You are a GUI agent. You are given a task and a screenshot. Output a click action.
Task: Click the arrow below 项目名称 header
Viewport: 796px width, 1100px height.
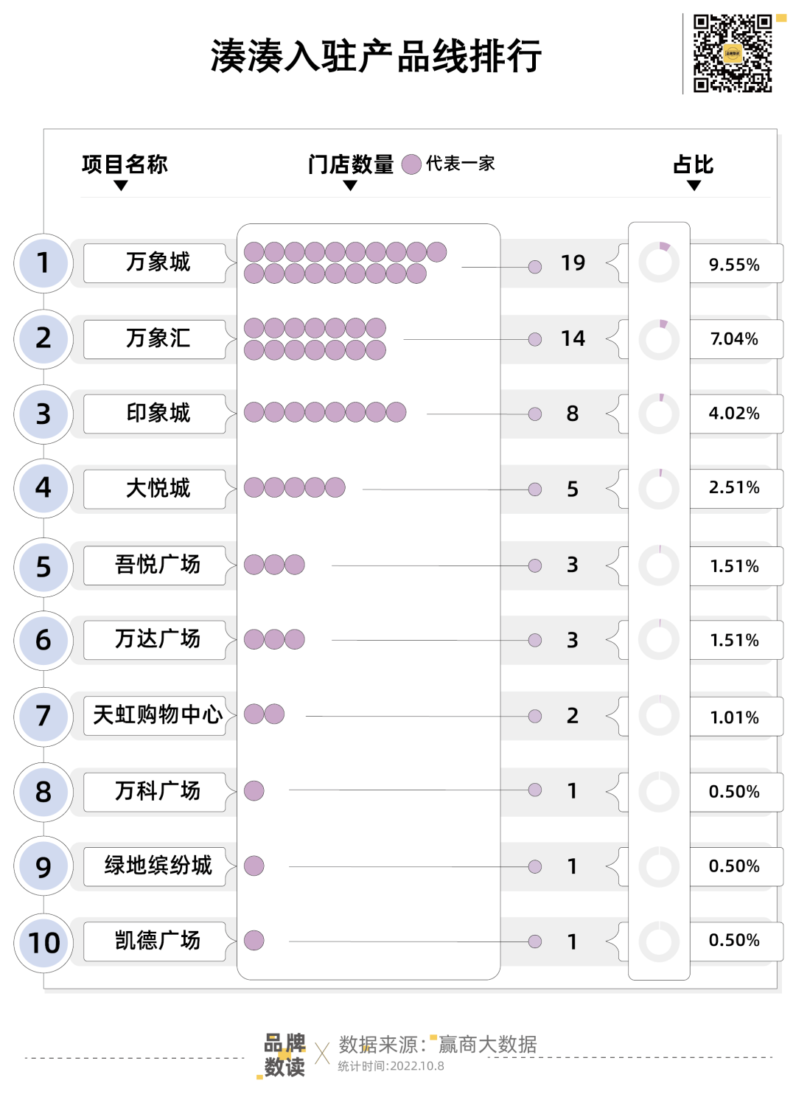tap(121, 186)
